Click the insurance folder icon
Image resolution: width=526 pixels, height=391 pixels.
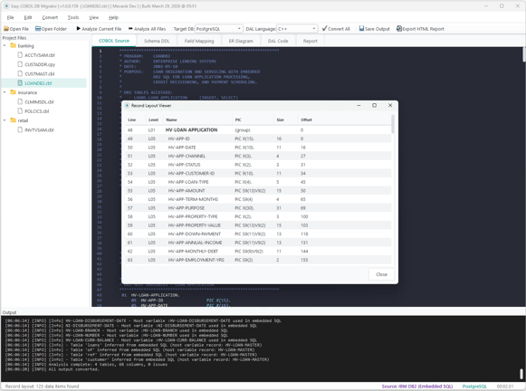coord(13,92)
